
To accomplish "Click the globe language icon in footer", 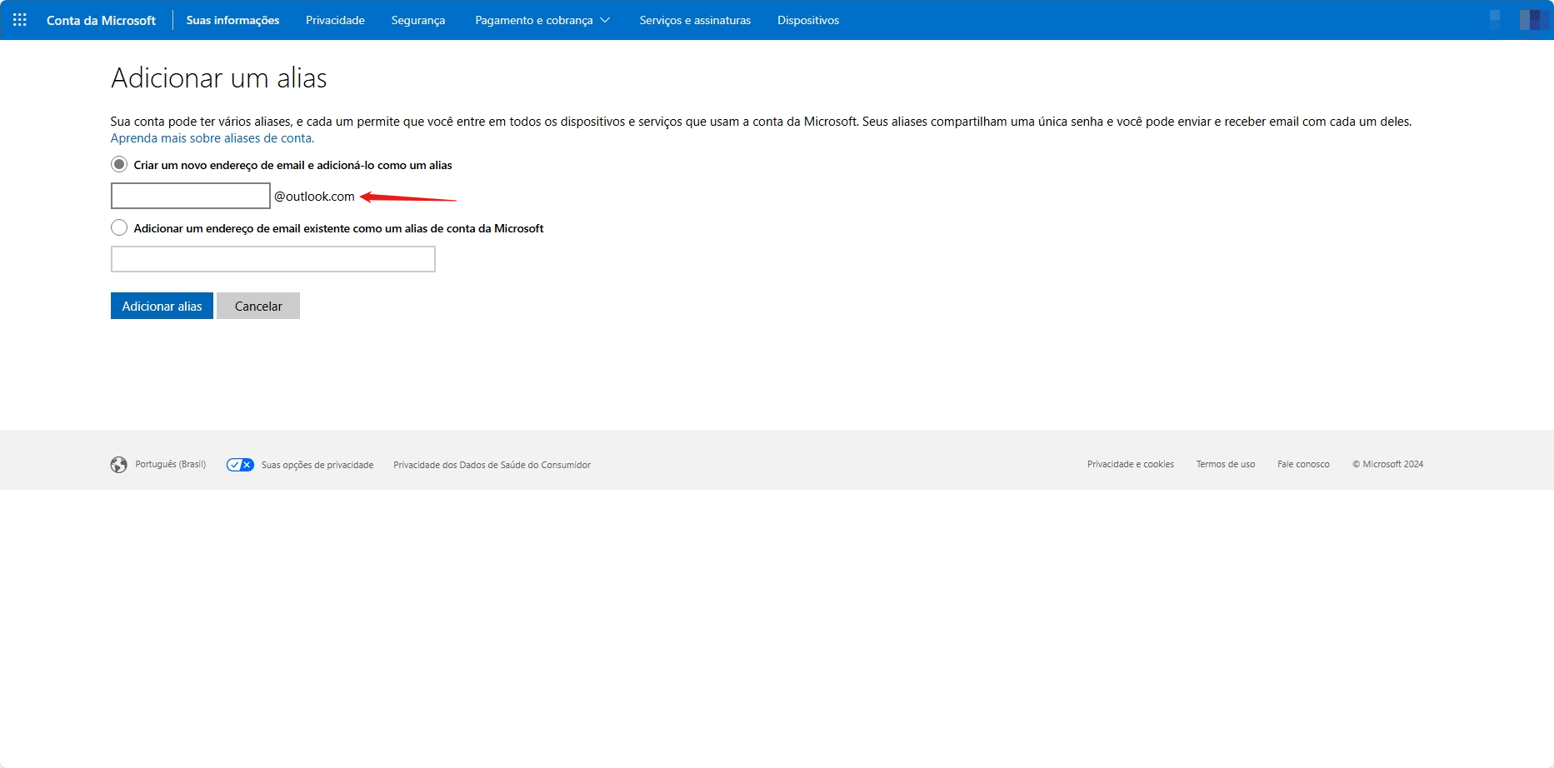I will point(119,465).
